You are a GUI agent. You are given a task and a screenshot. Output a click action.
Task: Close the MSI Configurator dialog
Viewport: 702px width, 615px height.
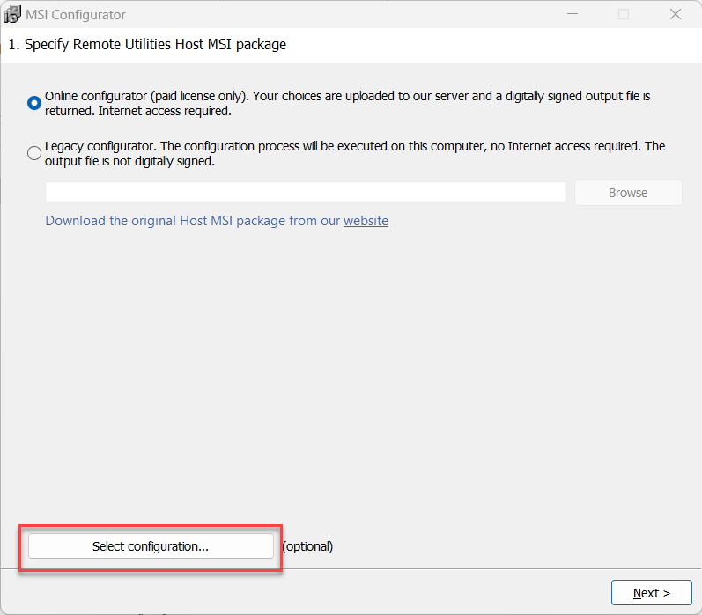[x=676, y=14]
